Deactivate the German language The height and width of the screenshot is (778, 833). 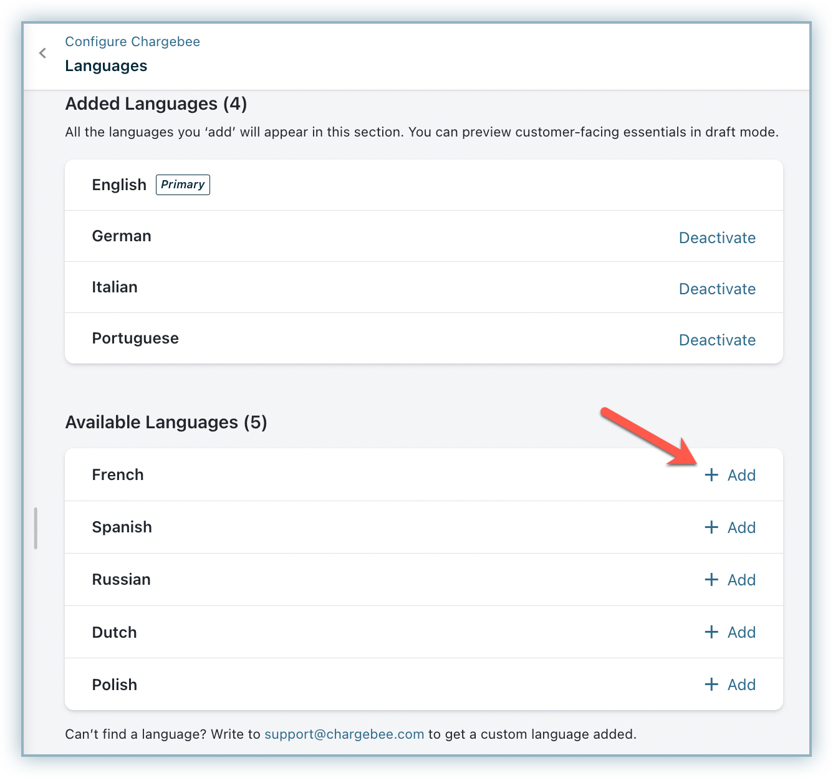[717, 238]
